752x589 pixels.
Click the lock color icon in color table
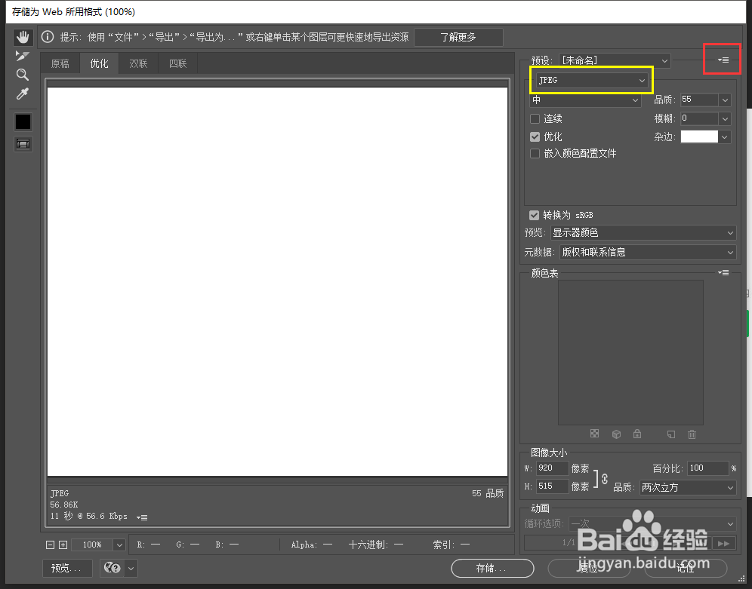click(x=637, y=434)
